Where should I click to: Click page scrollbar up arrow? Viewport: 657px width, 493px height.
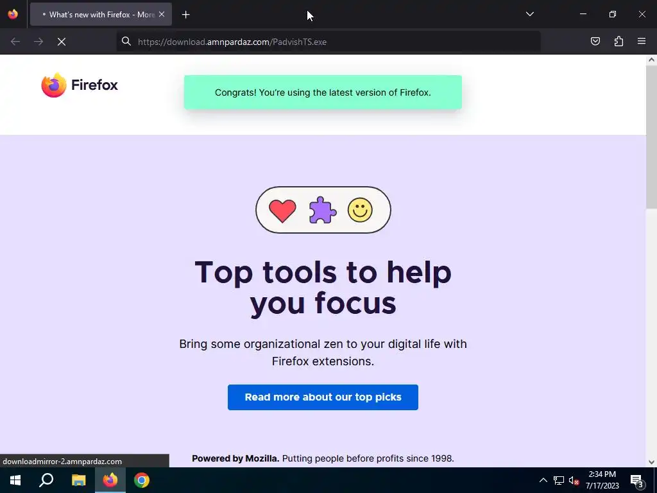[651, 60]
